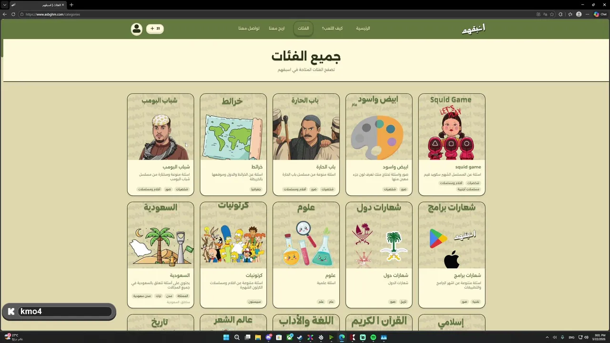The height and width of the screenshot is (343, 610).
Task: Click the browser back arrow
Action: pos(5,14)
